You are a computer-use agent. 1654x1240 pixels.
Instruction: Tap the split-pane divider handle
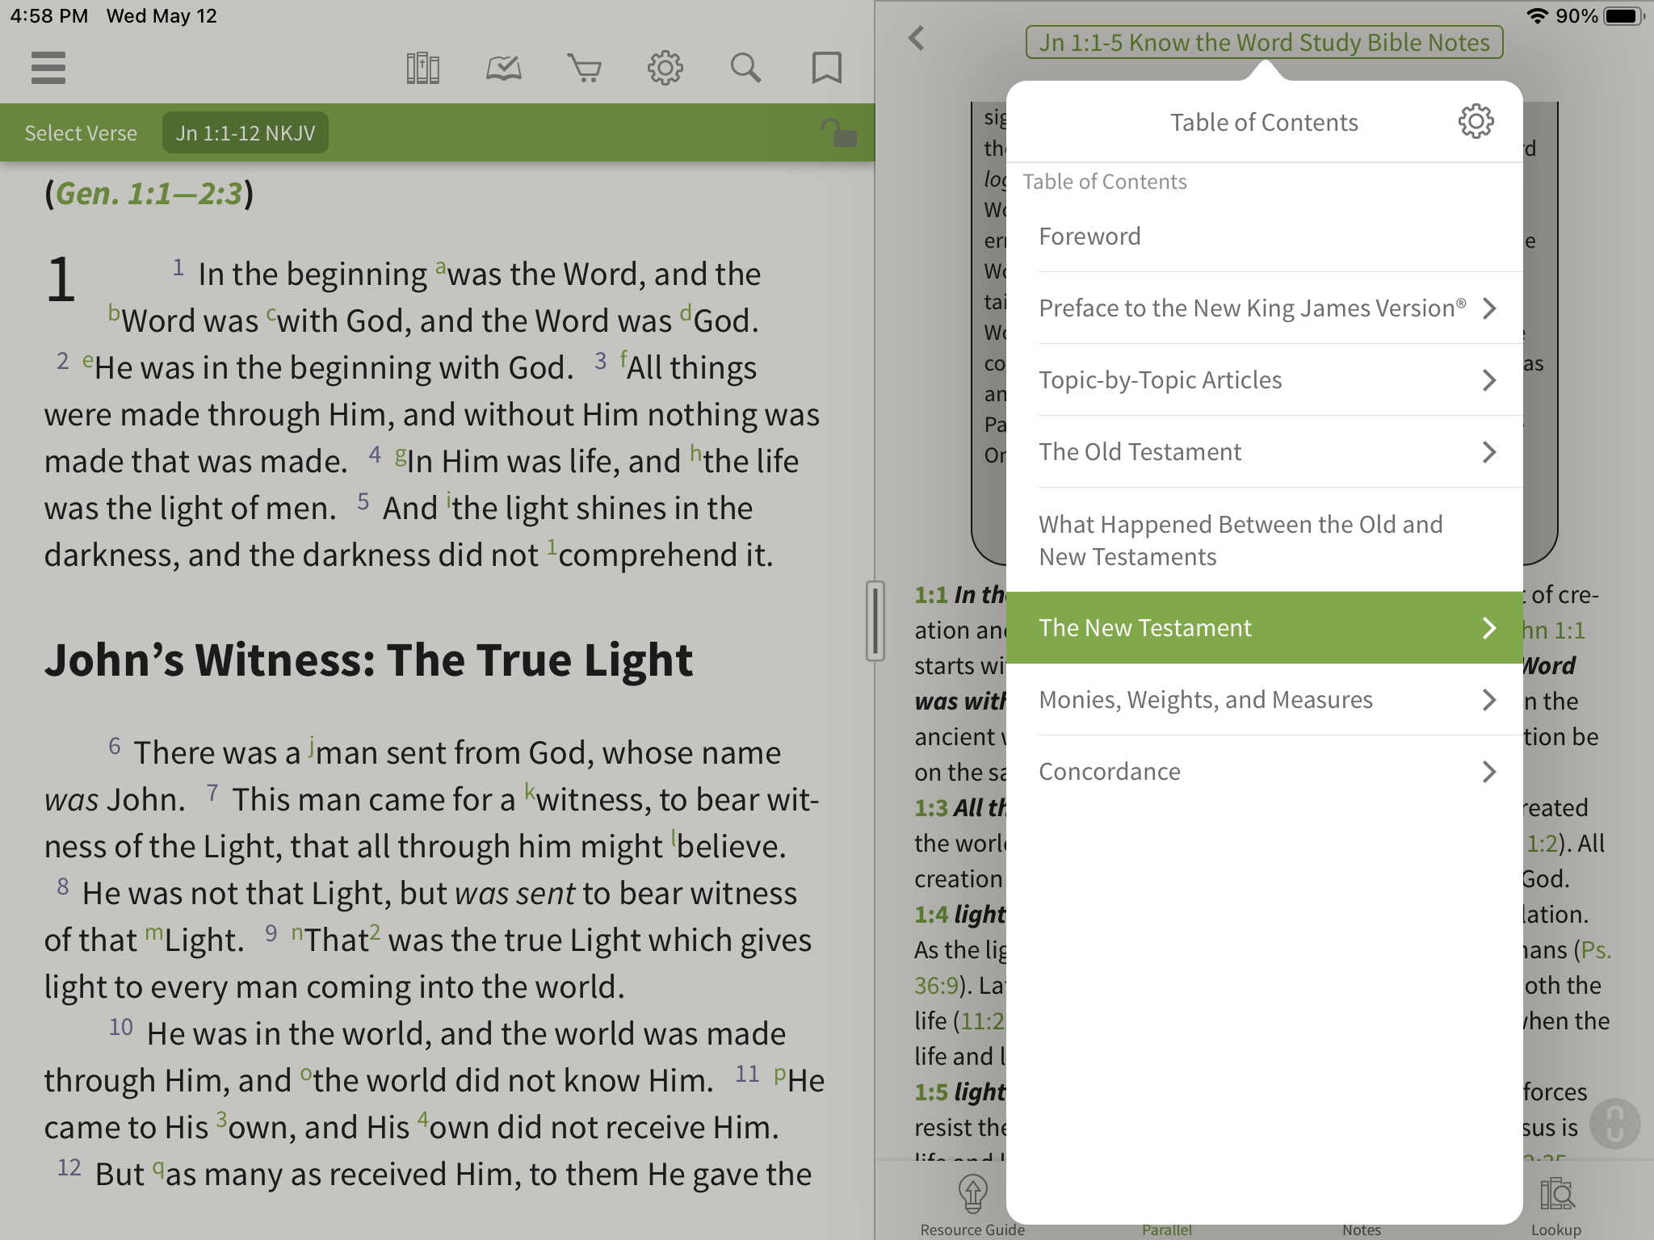tap(875, 620)
